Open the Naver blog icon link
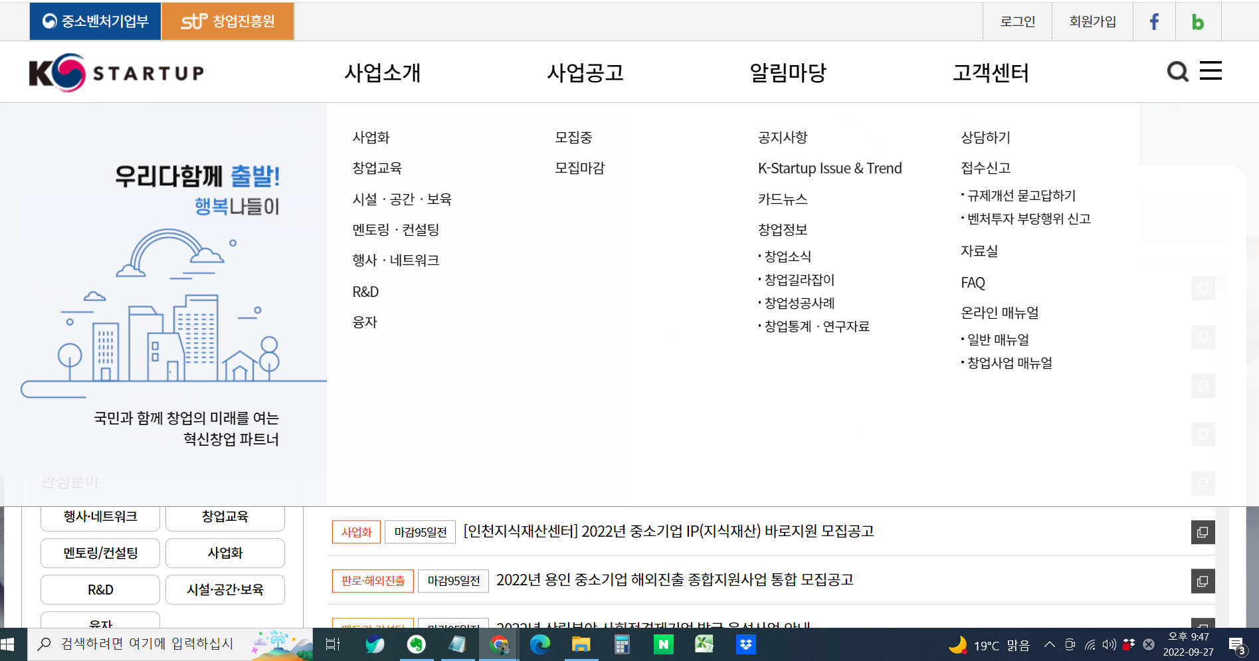This screenshot has height=661, width=1259. point(1197,22)
